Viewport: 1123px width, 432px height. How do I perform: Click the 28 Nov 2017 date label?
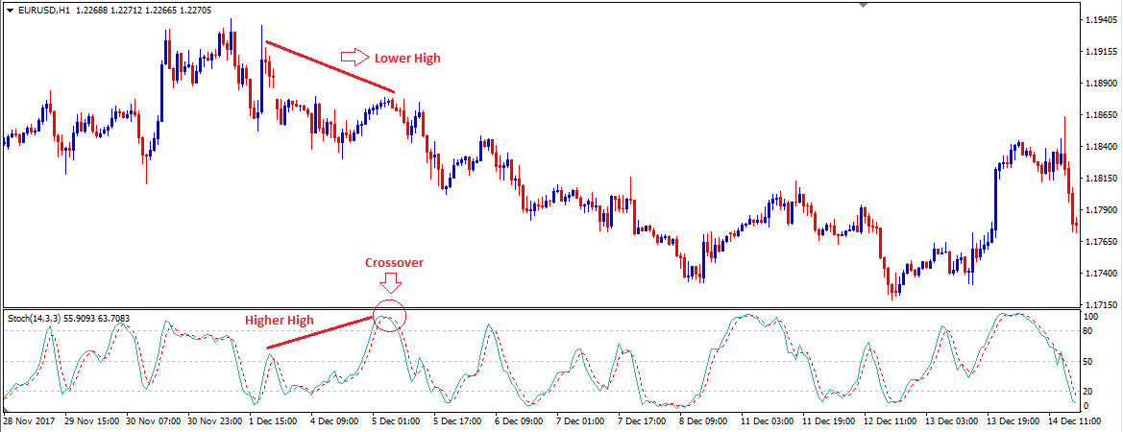coord(27,421)
